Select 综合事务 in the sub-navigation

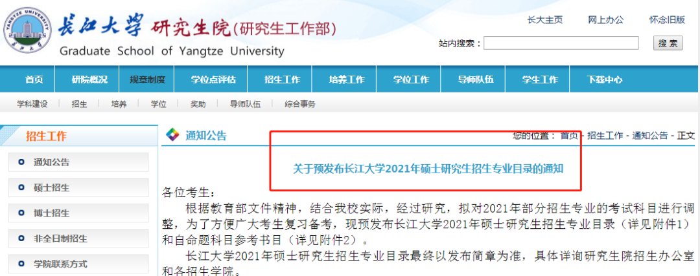point(300,104)
